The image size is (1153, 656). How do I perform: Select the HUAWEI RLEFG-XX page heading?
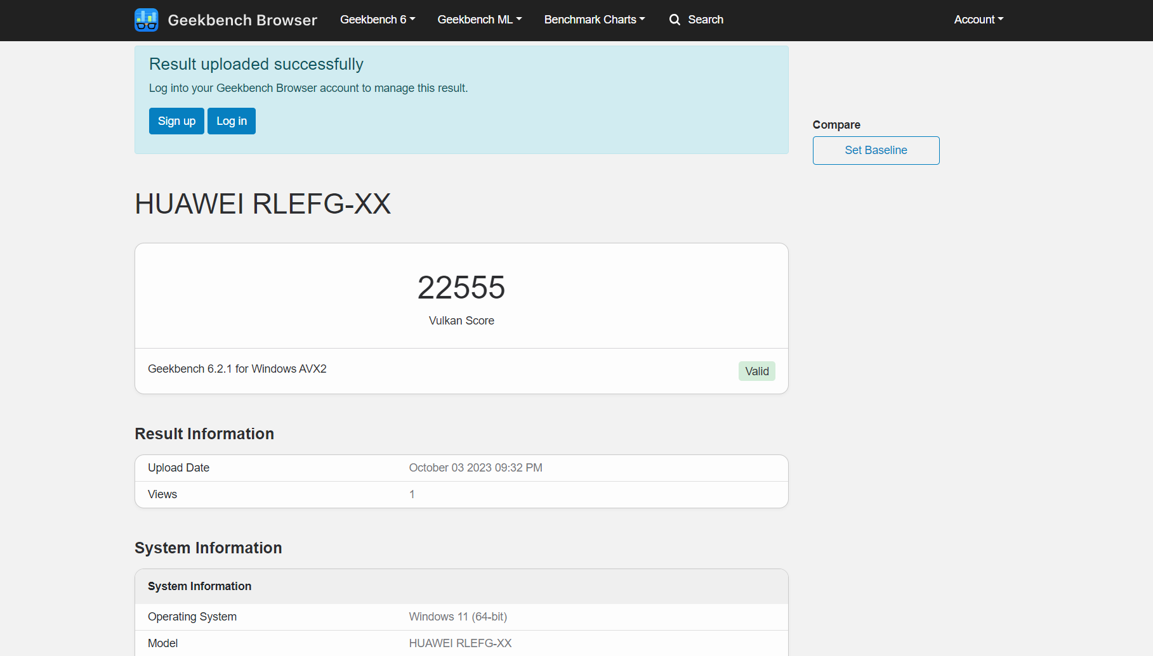(263, 204)
